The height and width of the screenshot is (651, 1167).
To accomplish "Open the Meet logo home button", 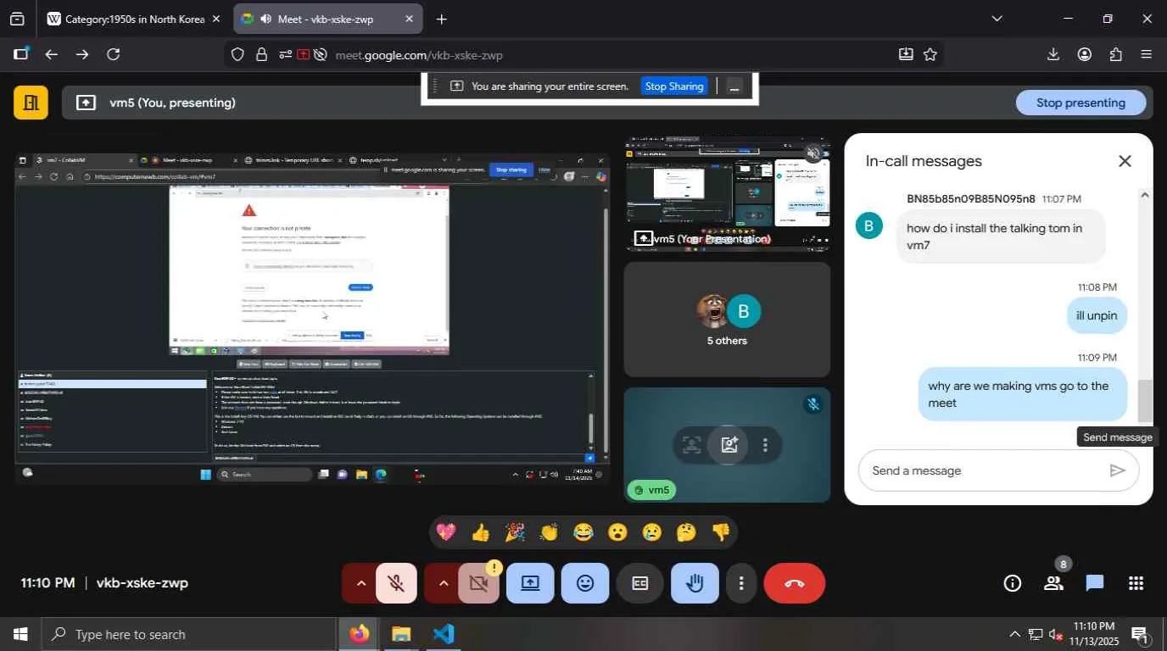I will (31, 103).
